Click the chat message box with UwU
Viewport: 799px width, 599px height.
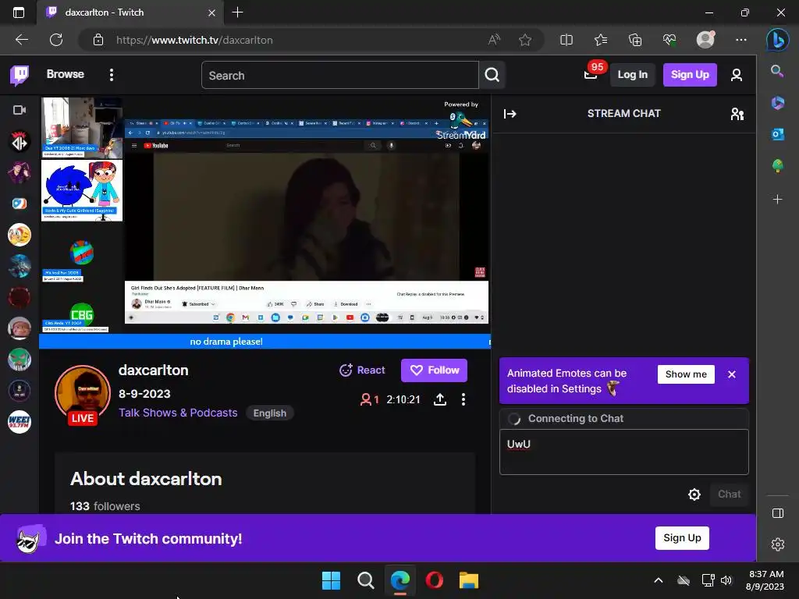(x=623, y=452)
